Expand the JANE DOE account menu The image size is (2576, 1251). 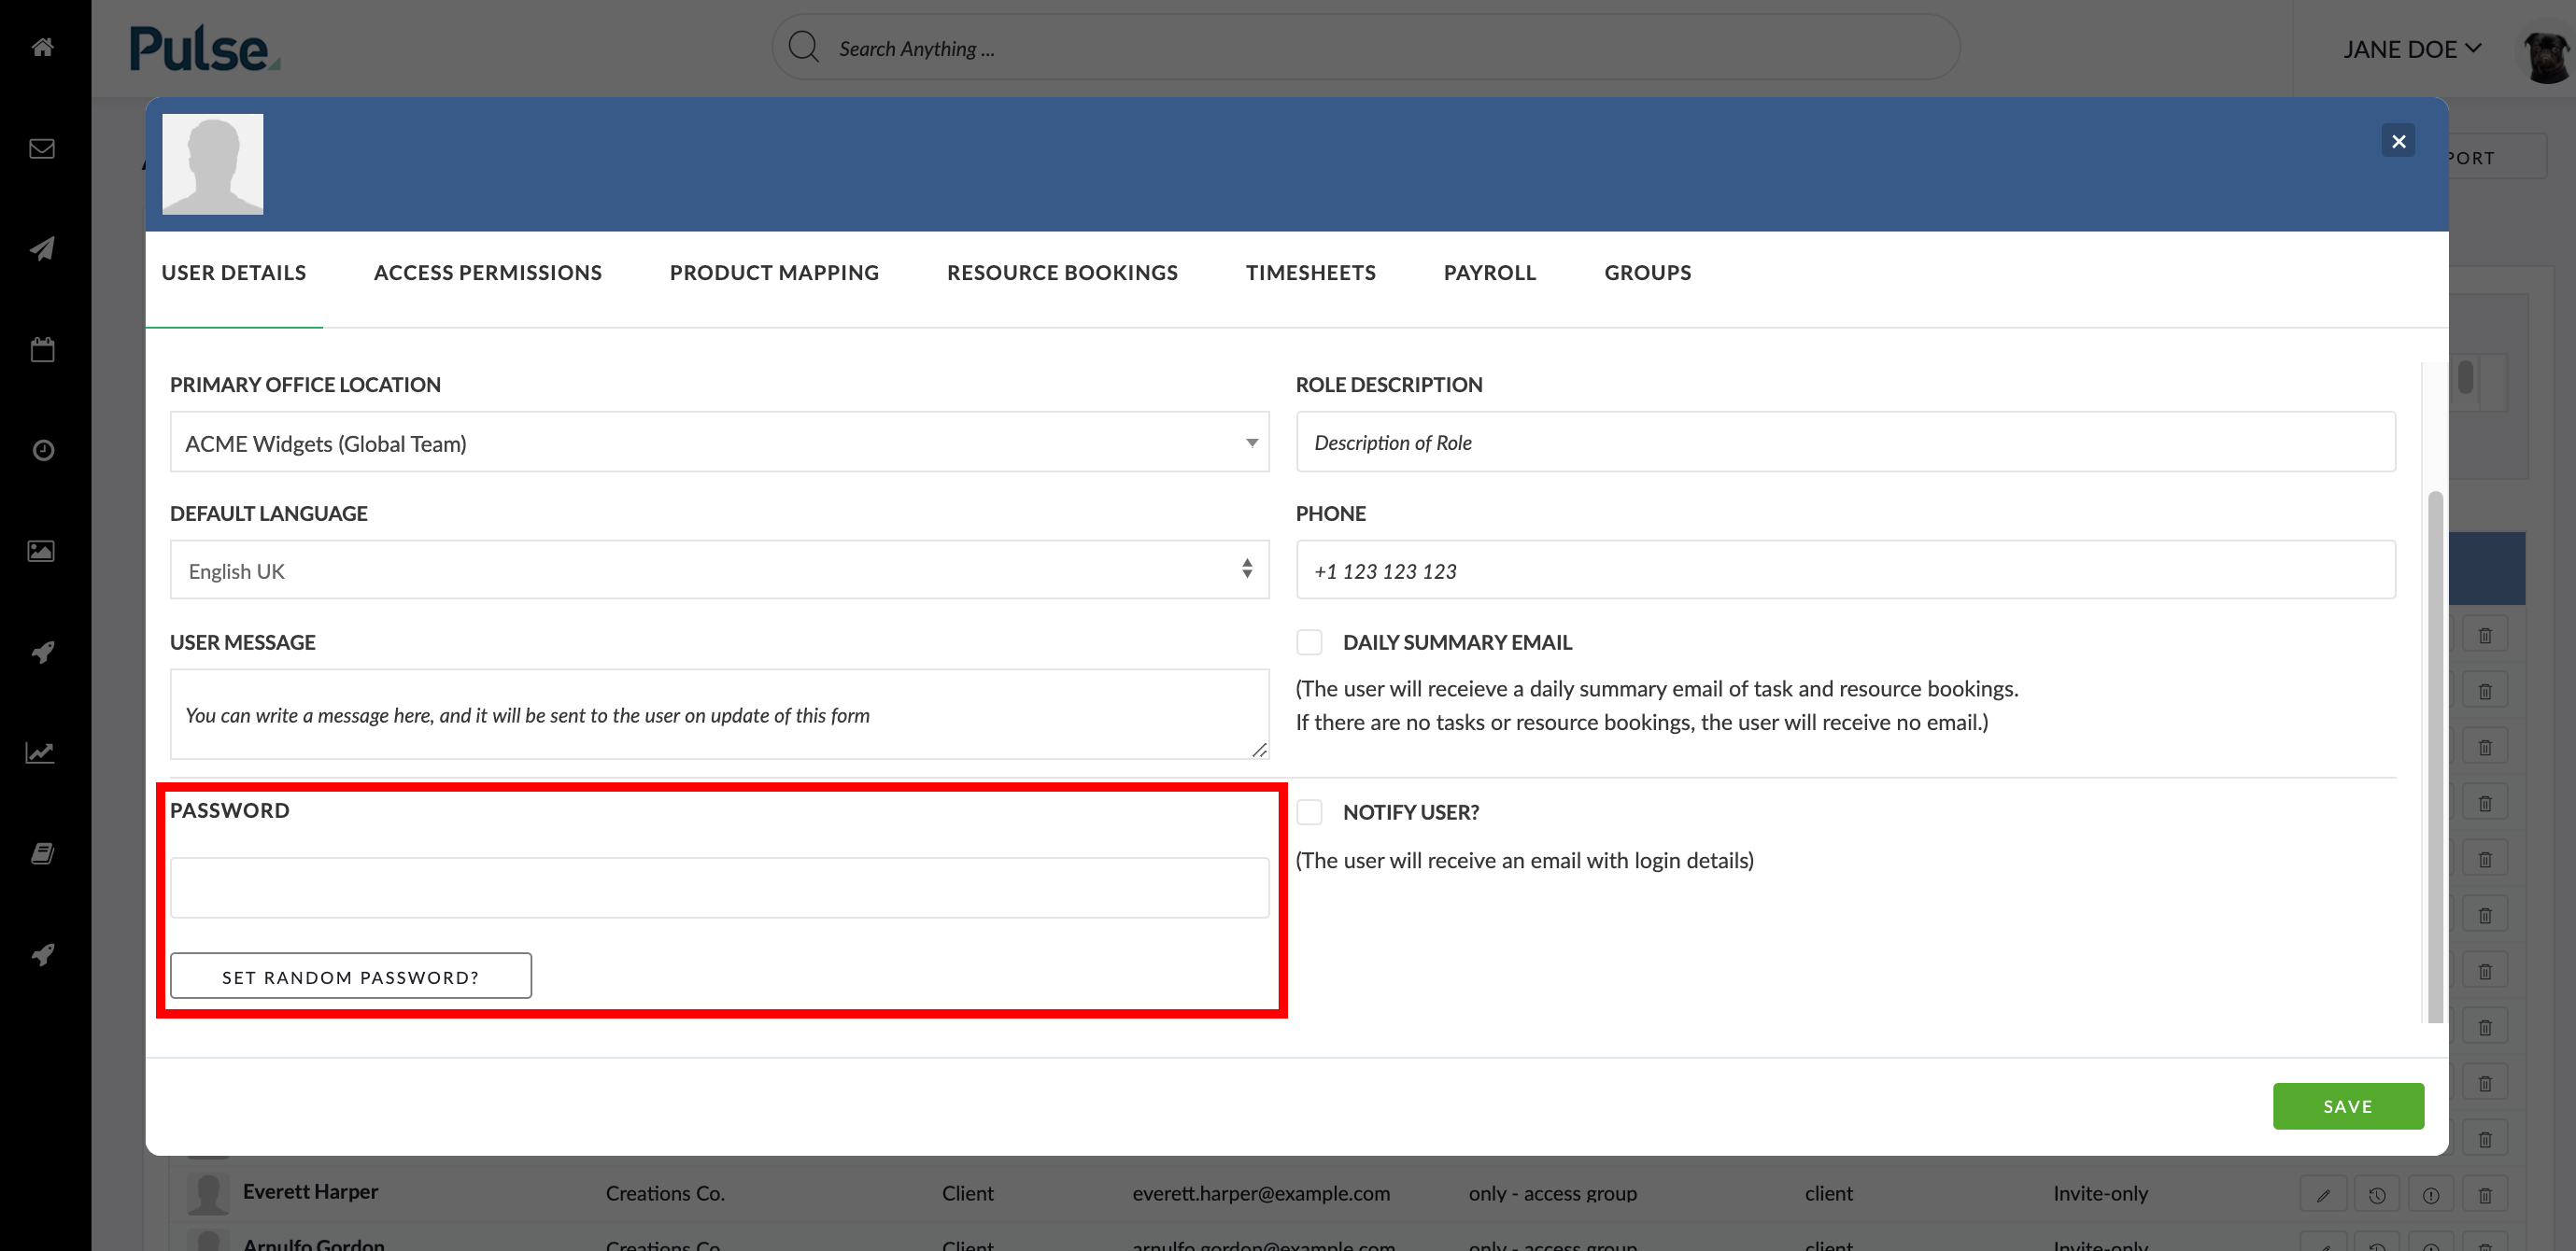tap(2411, 49)
